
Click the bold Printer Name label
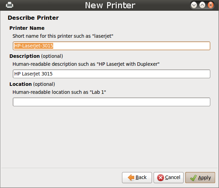[27, 28]
